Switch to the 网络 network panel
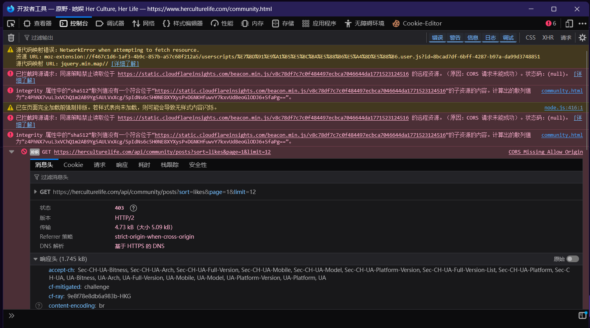The image size is (590, 328). point(143,24)
